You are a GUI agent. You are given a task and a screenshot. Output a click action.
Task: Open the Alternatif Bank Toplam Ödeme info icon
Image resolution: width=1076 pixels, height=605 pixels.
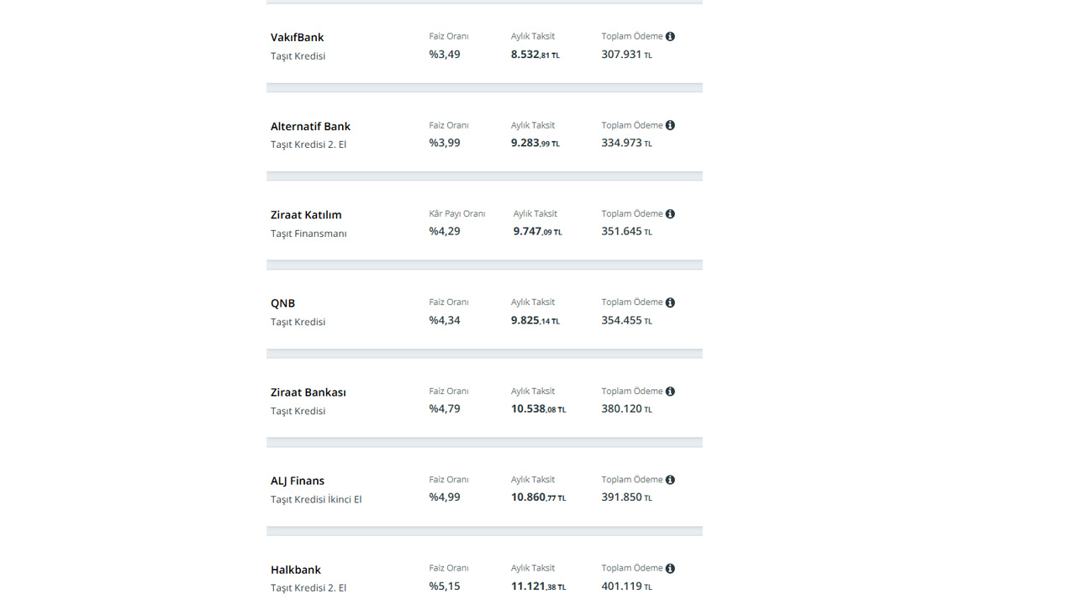pyautogui.click(x=670, y=125)
